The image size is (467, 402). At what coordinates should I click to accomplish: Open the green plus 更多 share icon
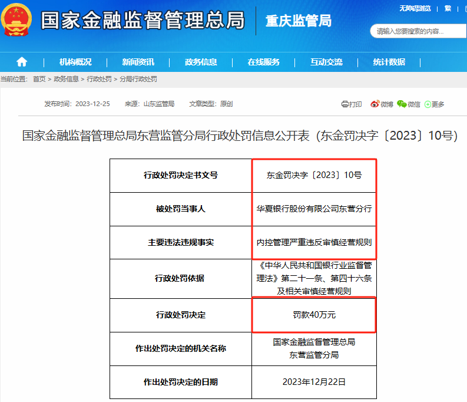[x=428, y=104]
